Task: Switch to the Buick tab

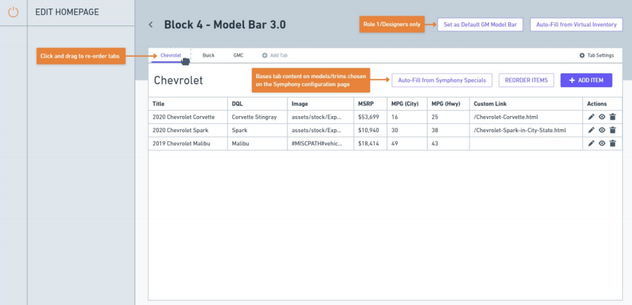Action: (208, 55)
